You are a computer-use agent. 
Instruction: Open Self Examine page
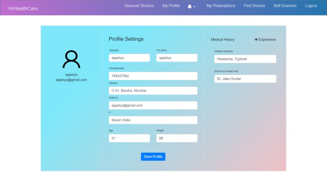[x=285, y=6]
